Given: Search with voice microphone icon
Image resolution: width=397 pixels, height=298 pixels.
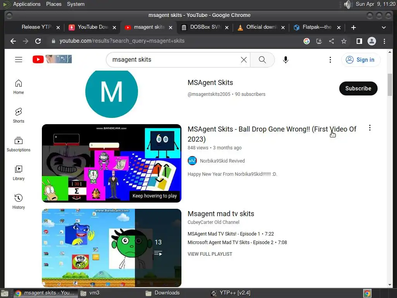Looking at the screenshot, I should 286,60.
